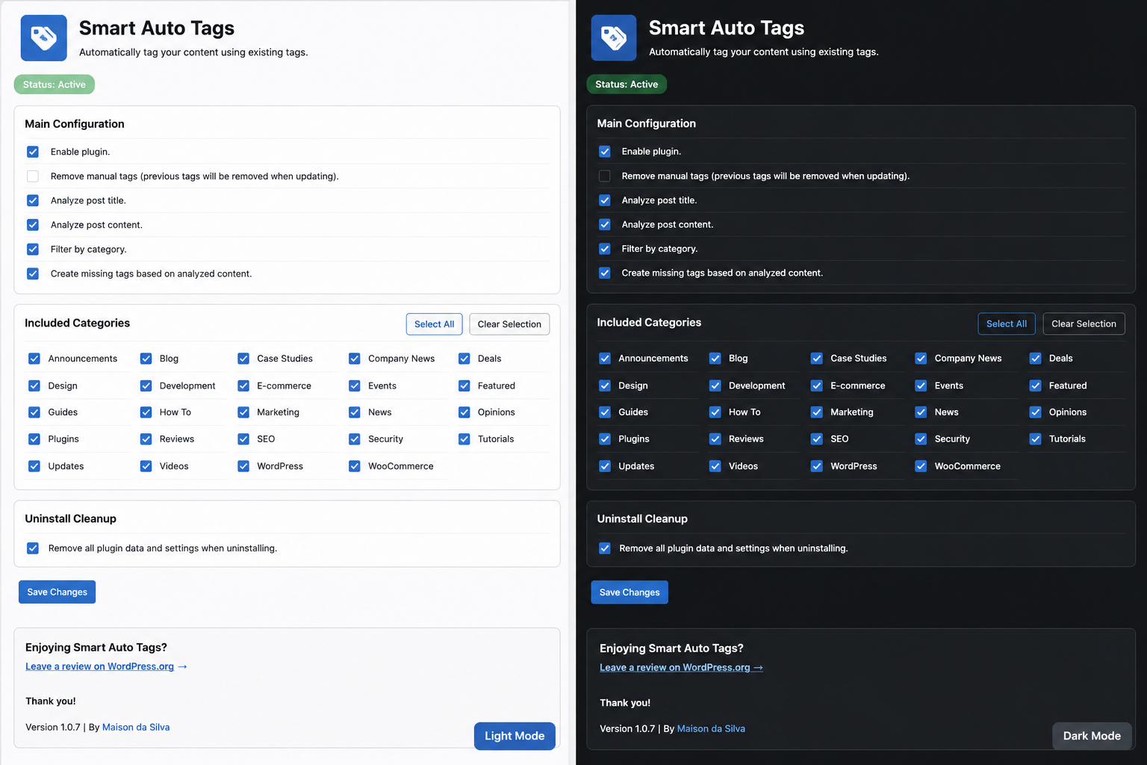Open Maison da Silva link in dark panel
Image resolution: width=1147 pixels, height=765 pixels.
[x=711, y=728]
